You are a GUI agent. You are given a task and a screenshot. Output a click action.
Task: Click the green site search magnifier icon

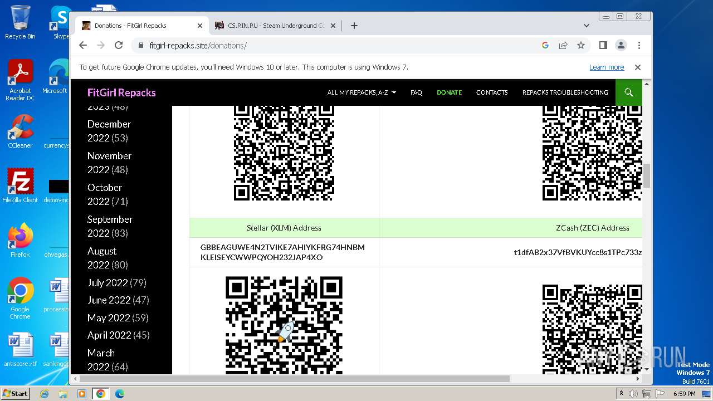coord(629,92)
